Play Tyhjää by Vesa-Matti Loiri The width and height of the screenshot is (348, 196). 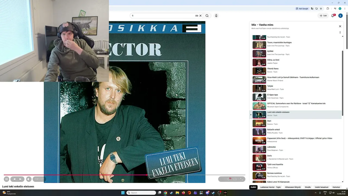296,88
